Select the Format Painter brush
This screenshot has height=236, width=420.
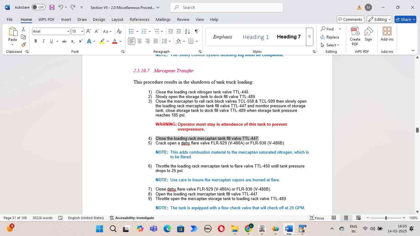click(23, 45)
